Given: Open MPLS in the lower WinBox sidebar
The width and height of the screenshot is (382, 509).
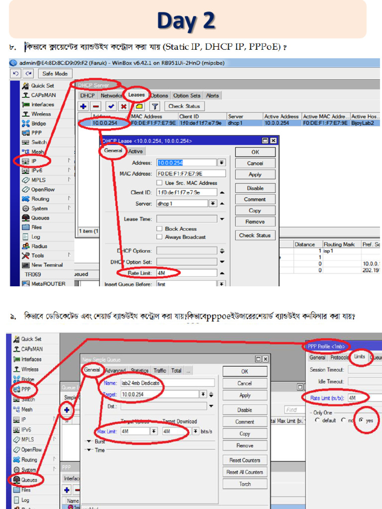Looking at the screenshot, I should 27,439.
